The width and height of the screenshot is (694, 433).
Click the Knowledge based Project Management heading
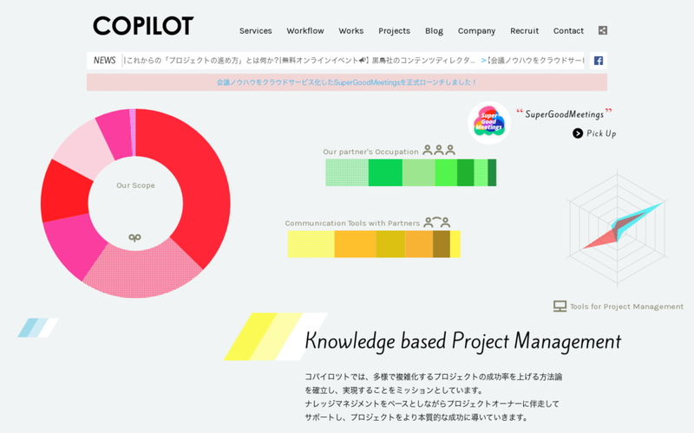point(463,341)
